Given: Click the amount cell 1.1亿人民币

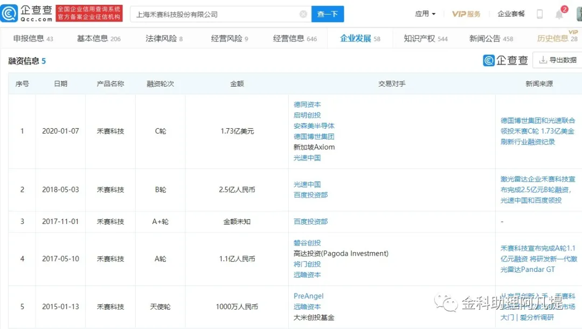Looking at the screenshot, I should tap(237, 258).
